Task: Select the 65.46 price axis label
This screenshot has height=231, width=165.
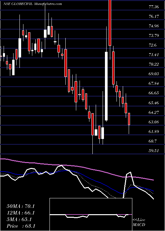Action: [154, 103]
